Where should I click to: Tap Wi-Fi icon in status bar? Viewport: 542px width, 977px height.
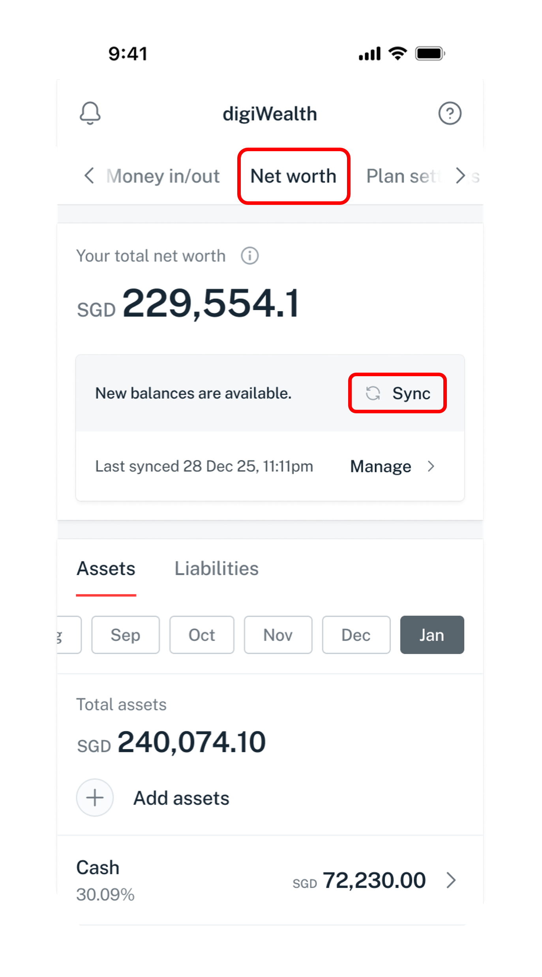[398, 53]
